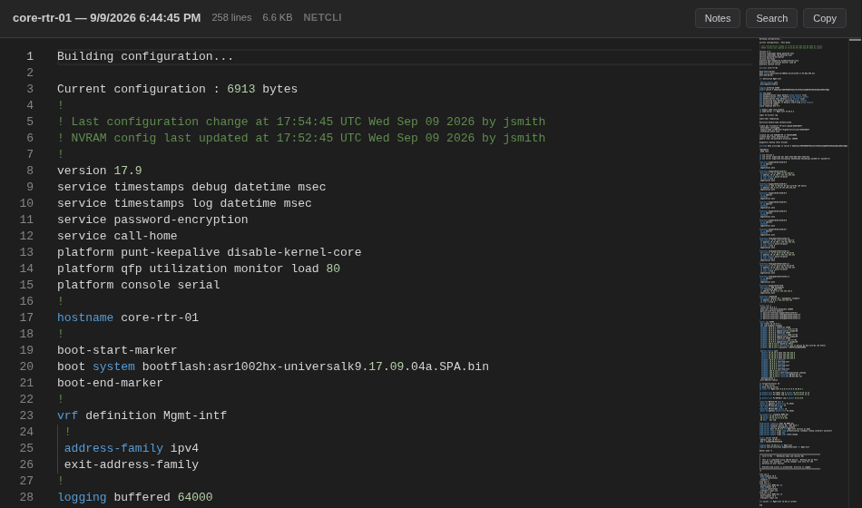Click the 'Building configuration...' line
The width and height of the screenshot is (862, 508).
145,56
